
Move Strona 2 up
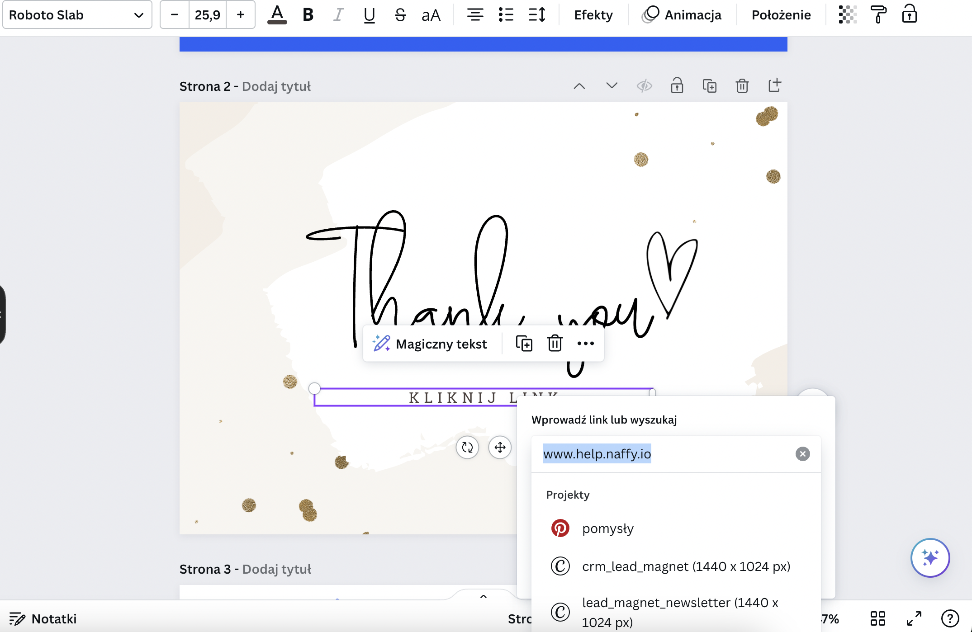579,86
